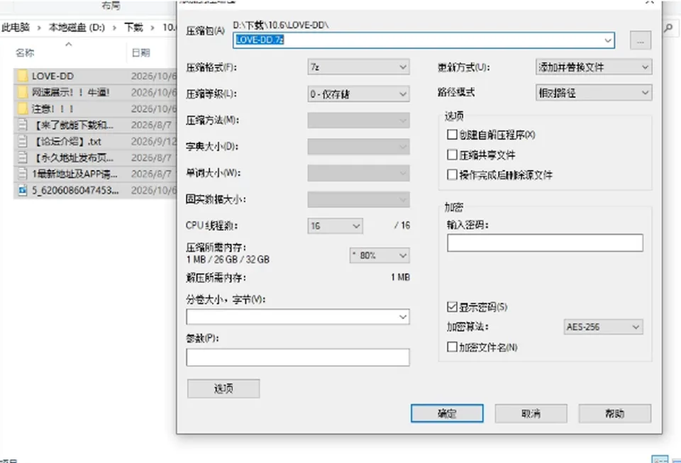Click the folder icon beside 网速展示
Screen dimensions: 681x463
[x=23, y=92]
